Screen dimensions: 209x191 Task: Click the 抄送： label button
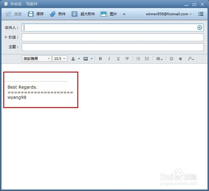click(x=13, y=37)
